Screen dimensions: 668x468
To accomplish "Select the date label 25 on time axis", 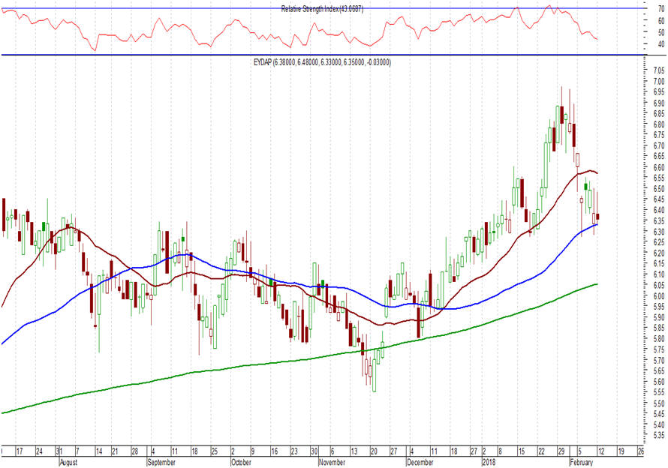I will pos(215,451).
